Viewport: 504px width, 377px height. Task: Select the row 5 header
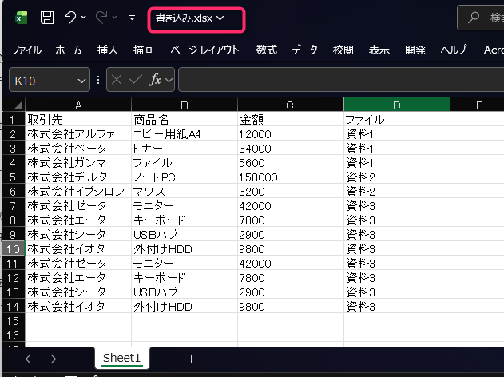click(x=13, y=177)
